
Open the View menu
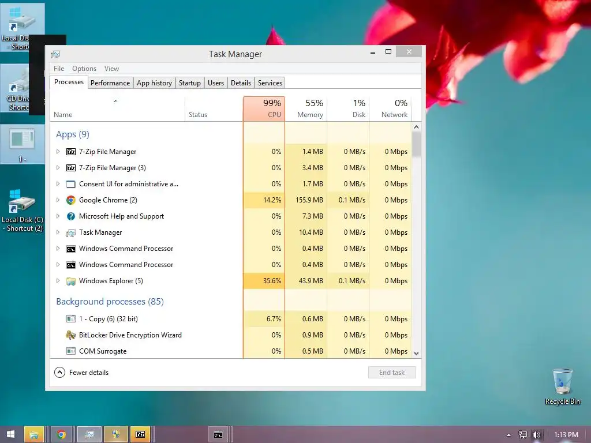(111, 69)
